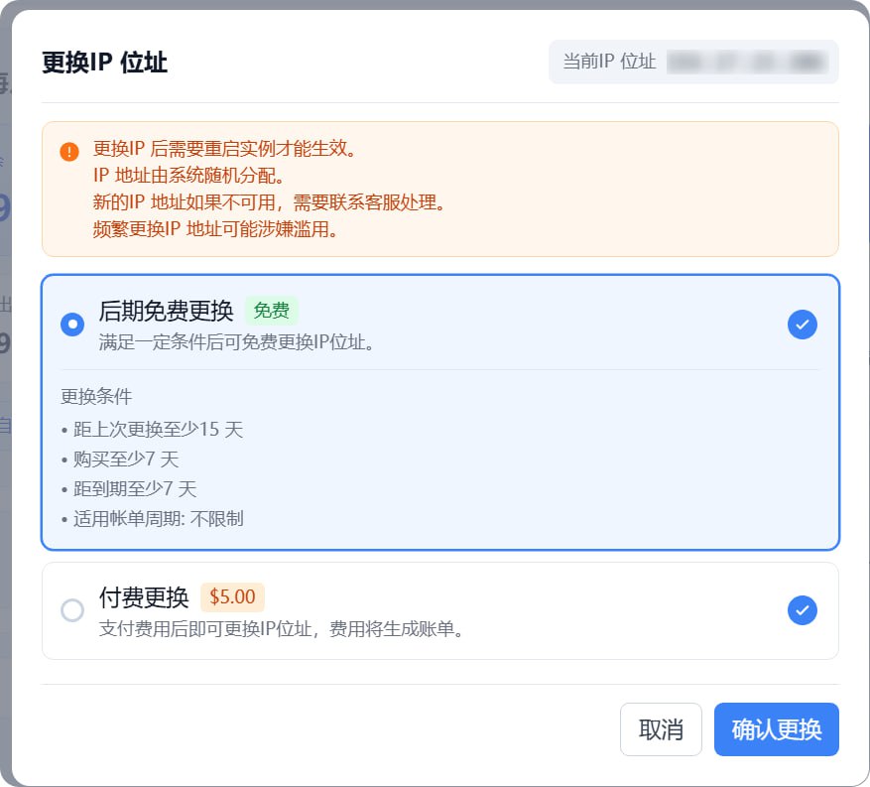870x787 pixels.
Task: Click the 更换IP 位址 dialog title
Action: (x=105, y=63)
